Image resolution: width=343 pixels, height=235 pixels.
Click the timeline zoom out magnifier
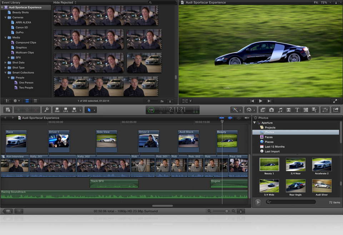(209, 211)
